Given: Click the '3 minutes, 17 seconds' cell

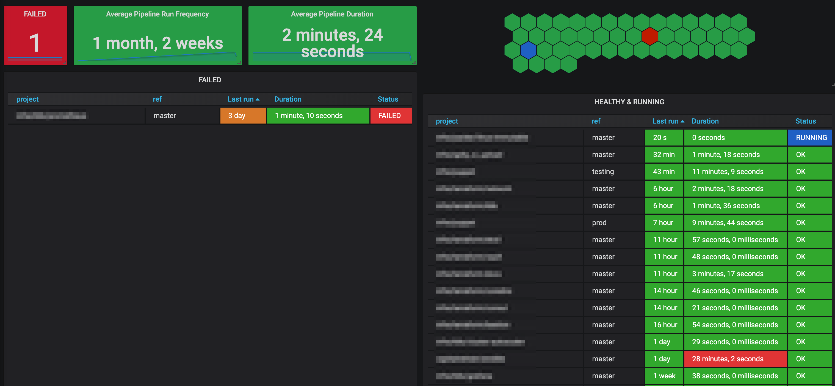Looking at the screenshot, I should (736, 274).
